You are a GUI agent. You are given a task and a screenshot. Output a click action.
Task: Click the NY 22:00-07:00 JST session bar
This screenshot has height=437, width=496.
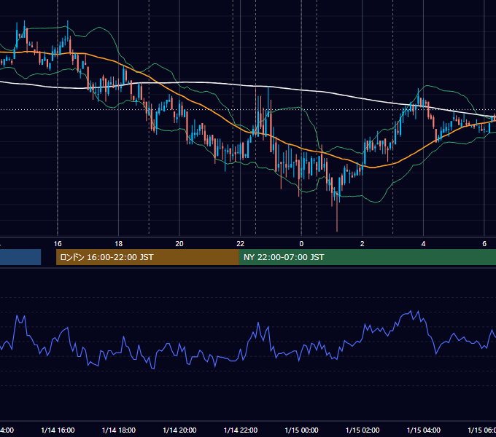tap(368, 257)
